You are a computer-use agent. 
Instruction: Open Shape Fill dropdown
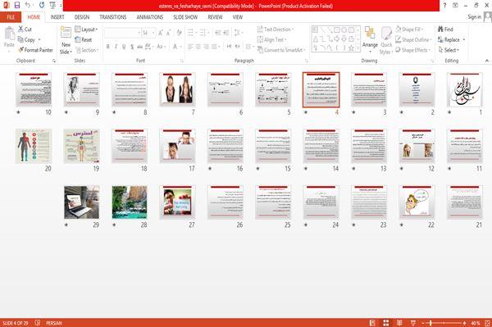[409, 30]
